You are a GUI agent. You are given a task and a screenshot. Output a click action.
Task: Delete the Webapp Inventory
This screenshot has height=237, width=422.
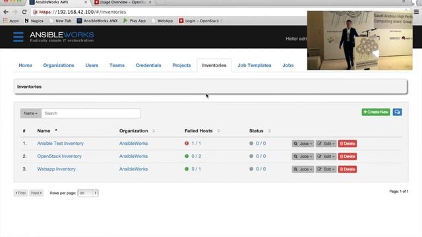coord(347,169)
